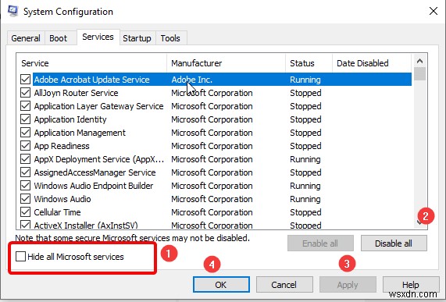Confirm with the OK button
Screen dimensions: 446x302
tap(221, 284)
